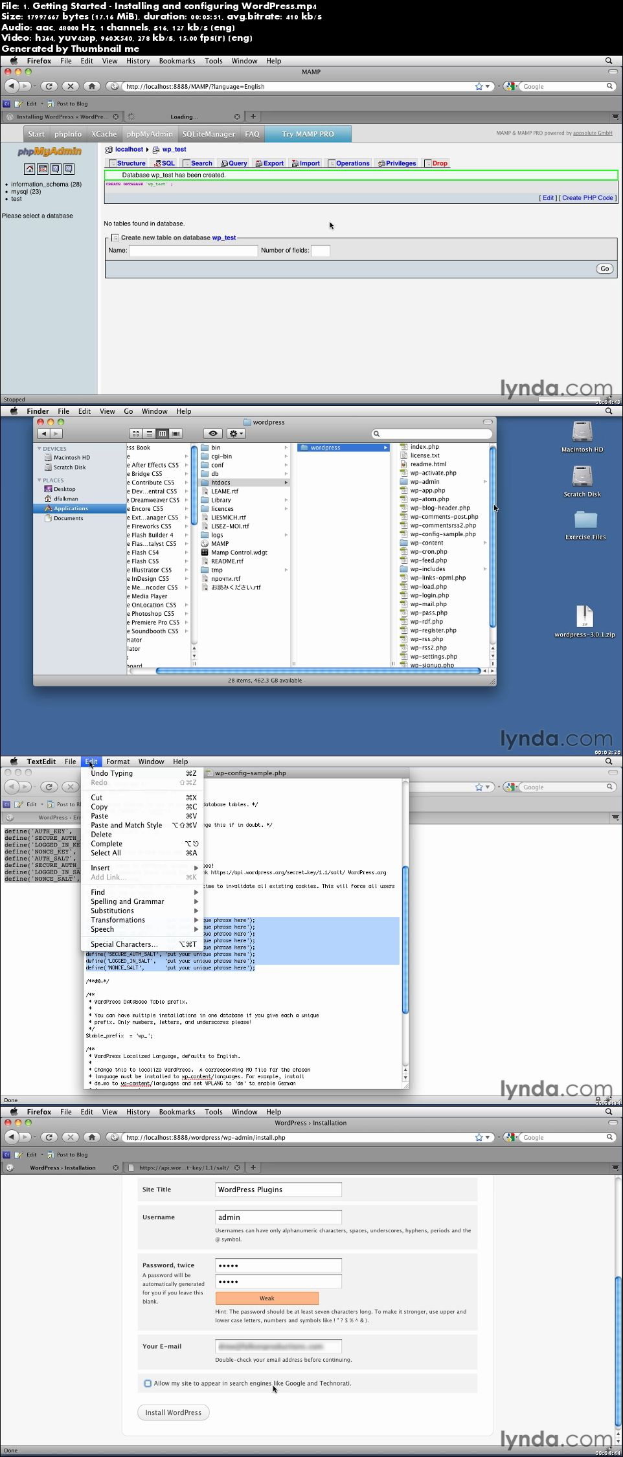
Task: Click the Try MAMP PRO button
Action: 308,134
